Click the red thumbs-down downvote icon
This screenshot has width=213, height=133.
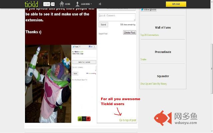[x=89, y=119]
